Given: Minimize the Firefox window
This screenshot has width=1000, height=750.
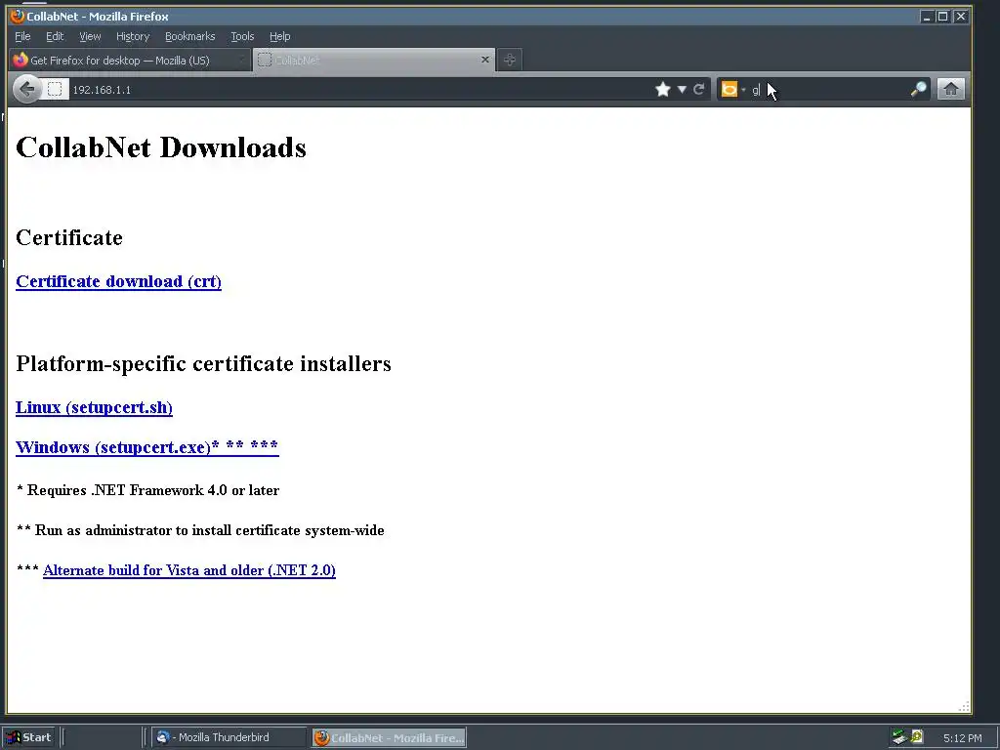Looking at the screenshot, I should [927, 17].
